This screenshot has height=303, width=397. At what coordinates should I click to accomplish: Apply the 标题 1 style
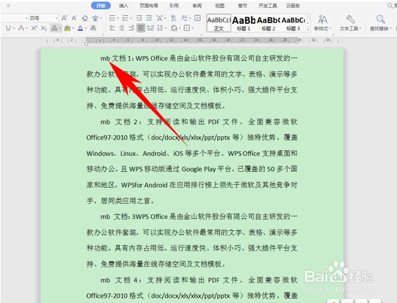pyautogui.click(x=244, y=23)
